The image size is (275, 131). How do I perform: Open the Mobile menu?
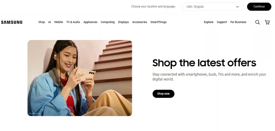coord(59,22)
